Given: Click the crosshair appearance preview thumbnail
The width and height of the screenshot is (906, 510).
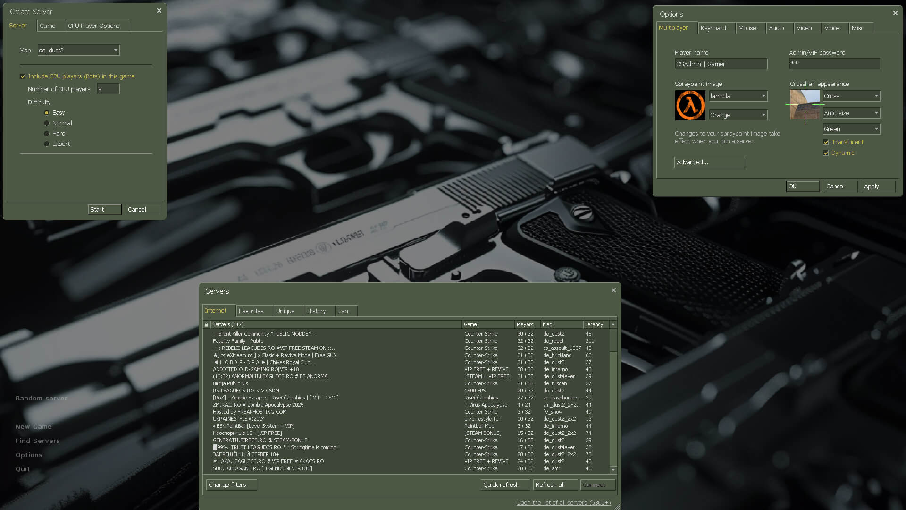Looking at the screenshot, I should click(805, 105).
